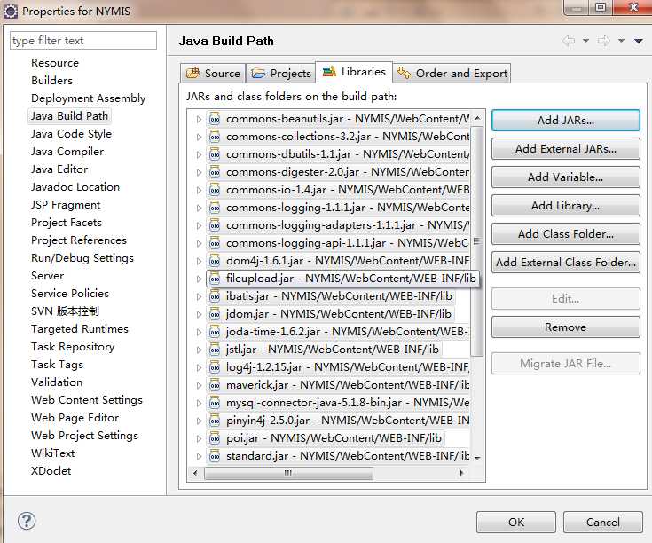Click the vertical scrollbar thumb of the jar list
Viewport: 652px width, 543px height.
click(477, 241)
